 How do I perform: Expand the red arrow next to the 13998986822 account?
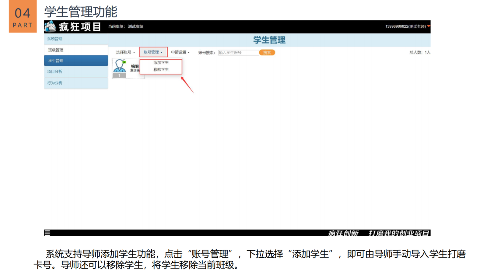[x=429, y=26]
